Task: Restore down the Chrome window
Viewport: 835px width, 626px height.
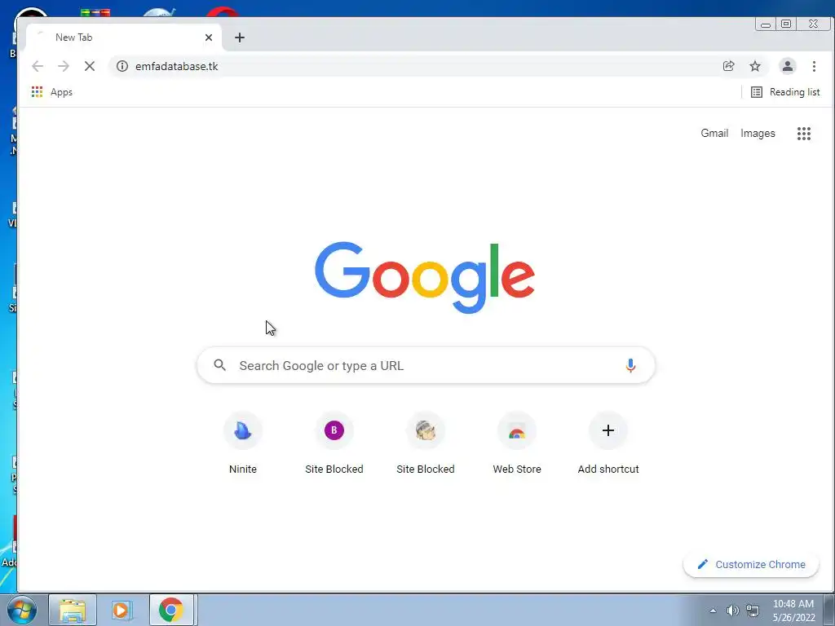Action: 786,24
